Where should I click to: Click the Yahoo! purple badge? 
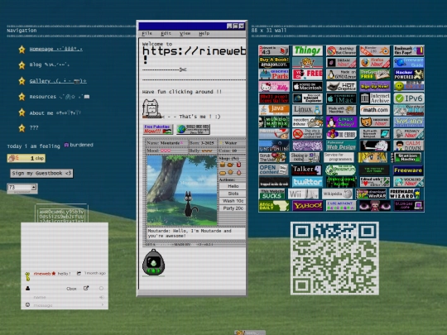coord(307,206)
